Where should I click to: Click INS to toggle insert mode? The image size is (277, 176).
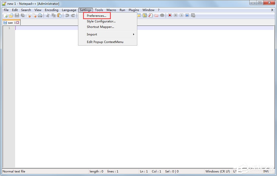266,171
